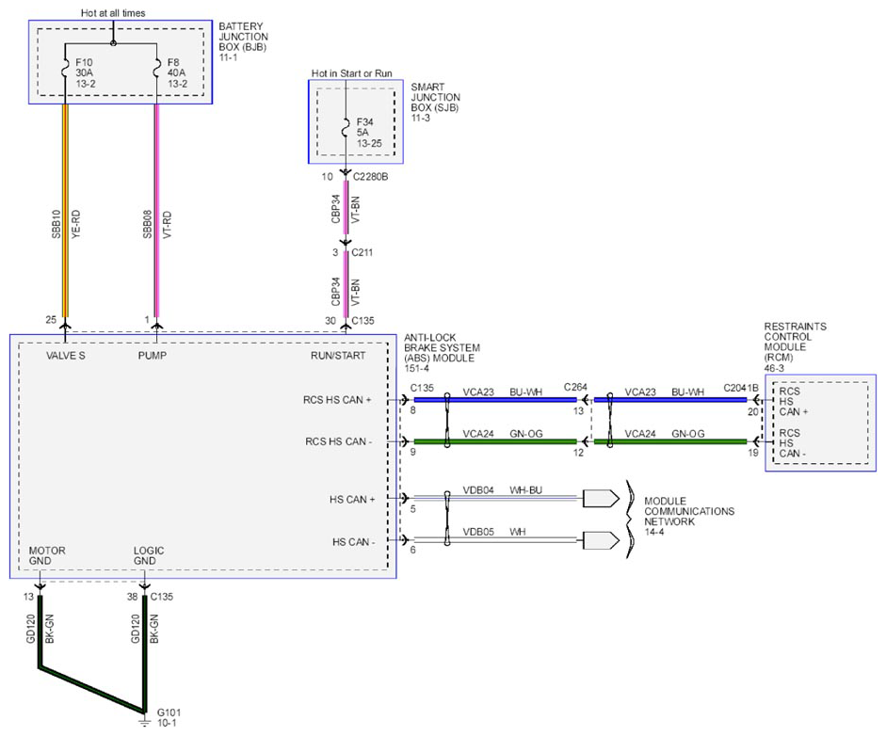The image size is (886, 736).
Task: Click the "151-4" page reference under ABS module
Action: pyautogui.click(x=416, y=368)
